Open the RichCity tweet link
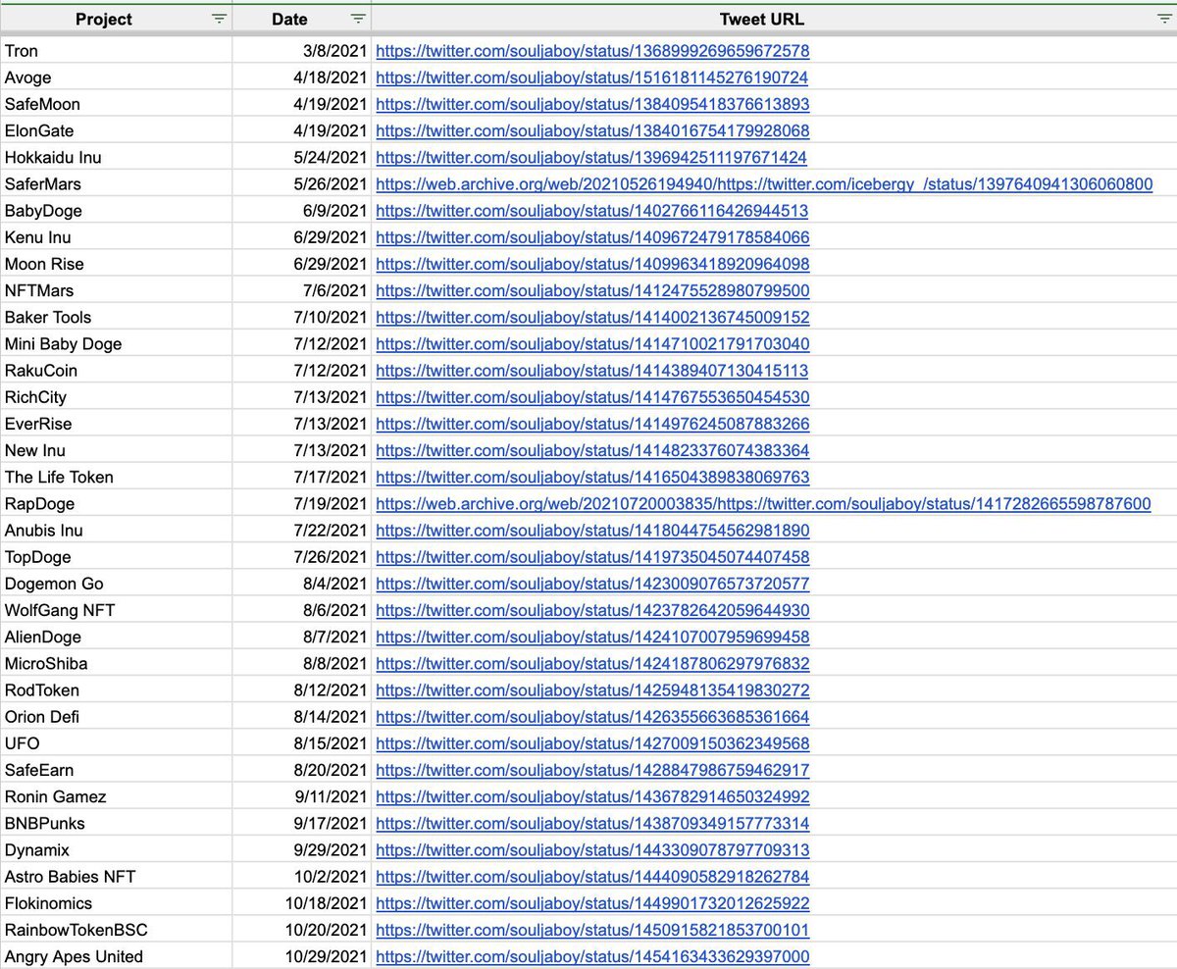The height and width of the screenshot is (969, 1177). click(x=592, y=397)
